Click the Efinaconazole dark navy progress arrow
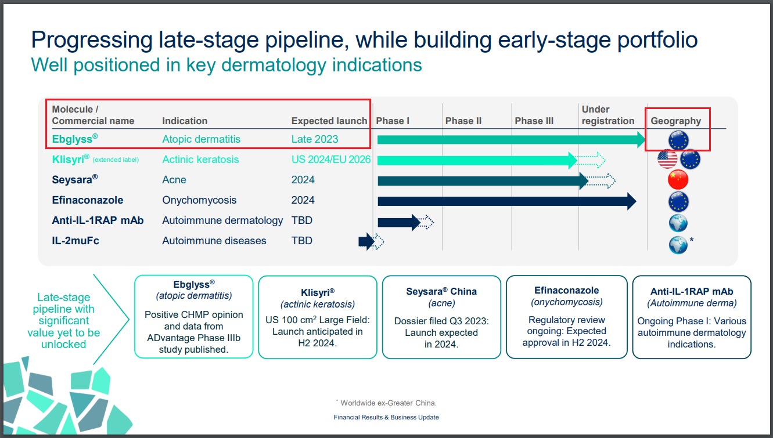The width and height of the screenshot is (773, 438). pyautogui.click(x=507, y=201)
